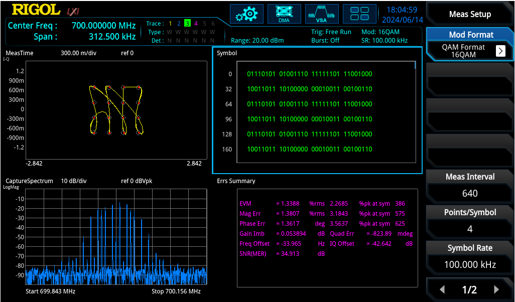Click the LXI icon

point(73,12)
